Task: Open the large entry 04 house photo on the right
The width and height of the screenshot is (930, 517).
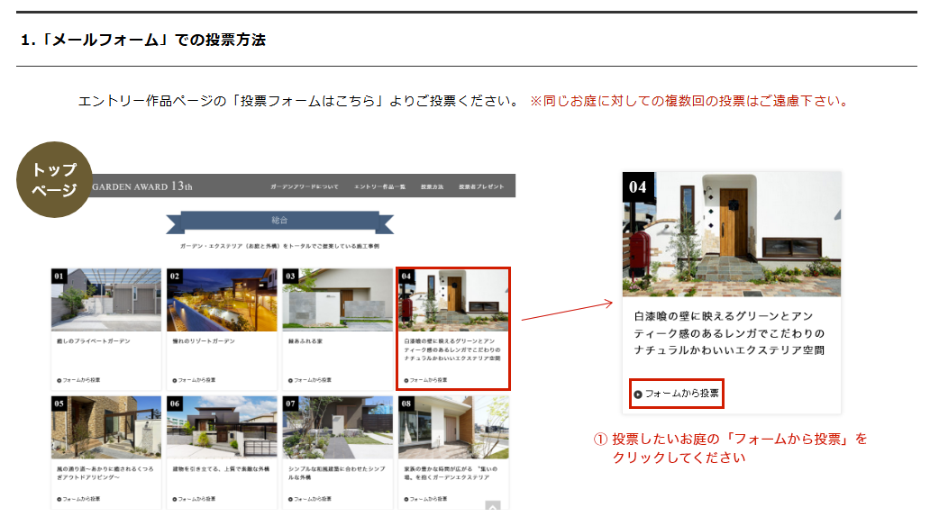Action: coord(732,236)
